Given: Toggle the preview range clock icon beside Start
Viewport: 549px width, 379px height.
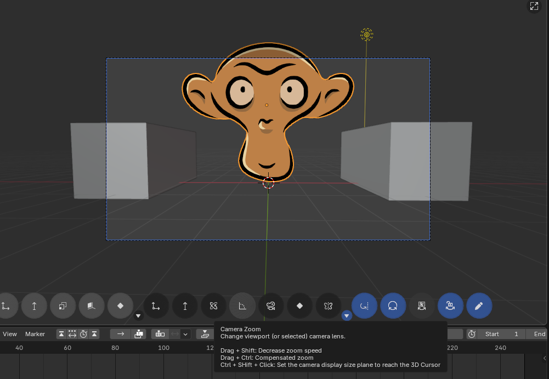Looking at the screenshot, I should (x=472, y=334).
